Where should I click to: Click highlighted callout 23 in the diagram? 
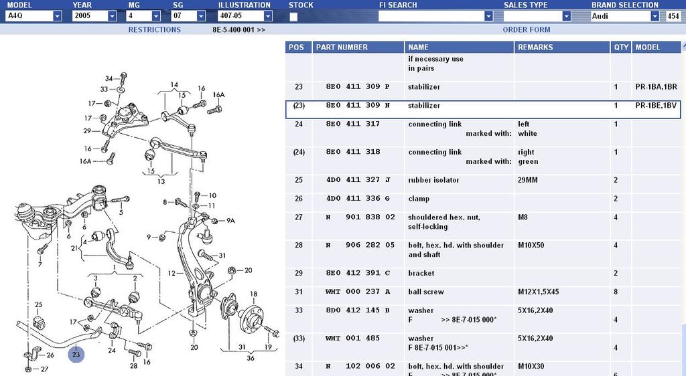coord(76,355)
